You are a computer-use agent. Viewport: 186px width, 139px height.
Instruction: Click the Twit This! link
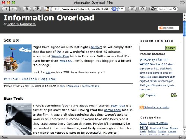point(11,79)
